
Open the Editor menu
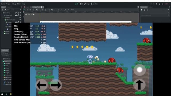pyautogui.click(x=19, y=4)
